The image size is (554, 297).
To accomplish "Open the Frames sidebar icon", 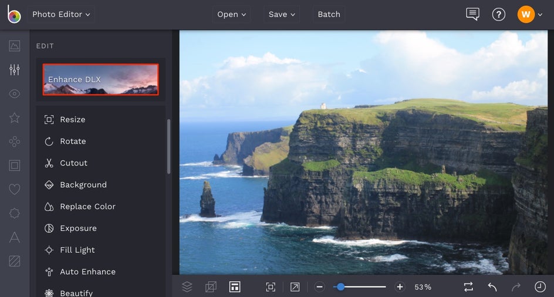I will click(x=15, y=166).
